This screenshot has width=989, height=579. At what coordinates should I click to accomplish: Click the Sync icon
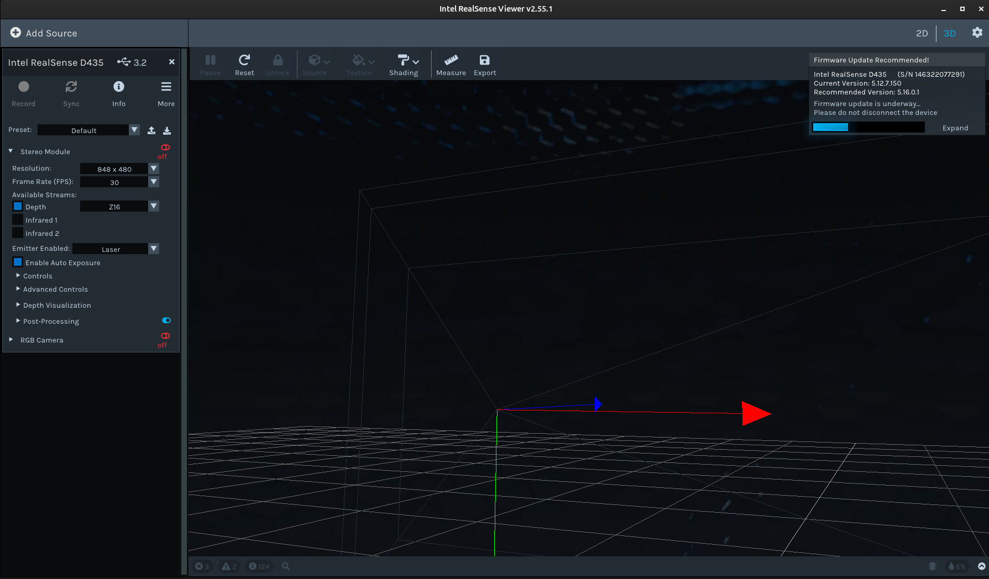point(71,87)
